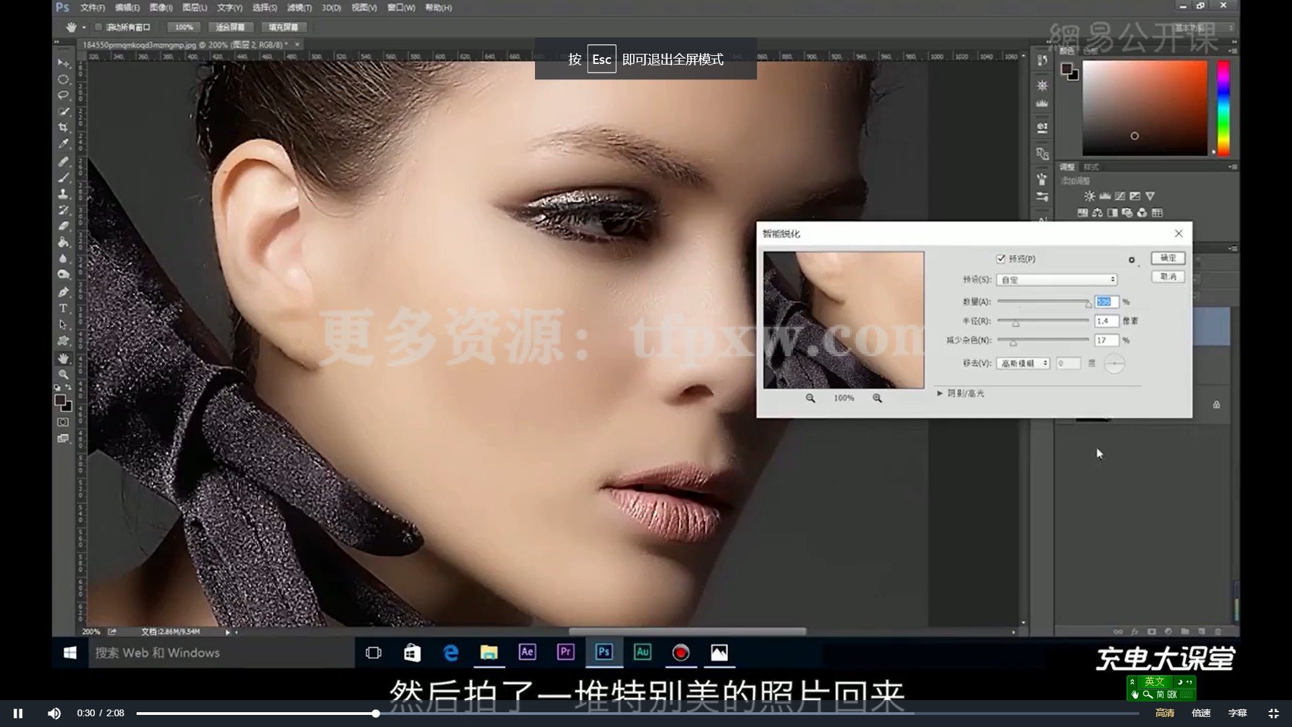Viewport: 1292px width, 727px height.
Task: Click the 确定 button in Smart Sharpen dialog
Action: click(1168, 258)
